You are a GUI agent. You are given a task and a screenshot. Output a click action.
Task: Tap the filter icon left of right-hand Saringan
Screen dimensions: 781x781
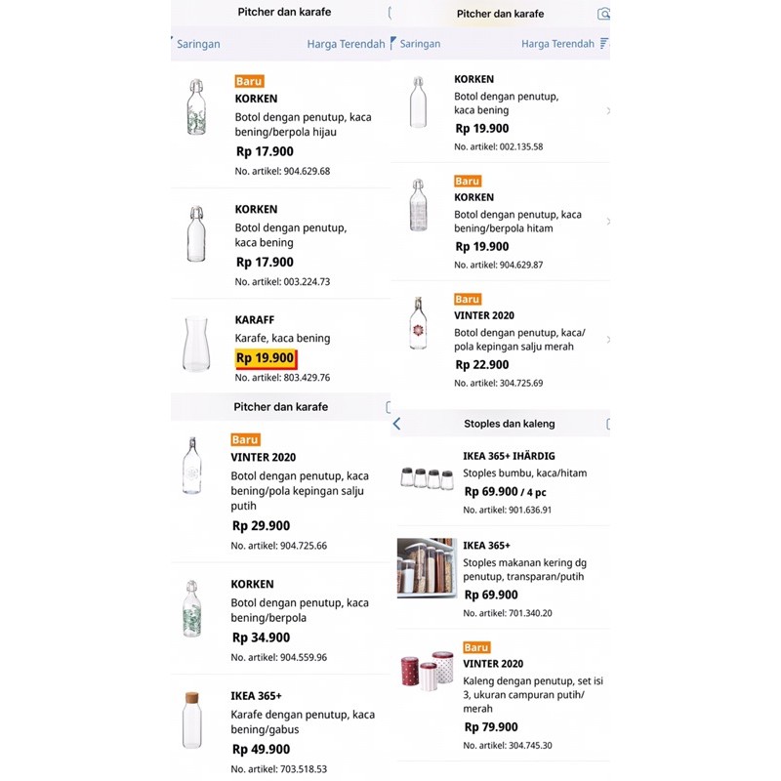click(x=393, y=43)
